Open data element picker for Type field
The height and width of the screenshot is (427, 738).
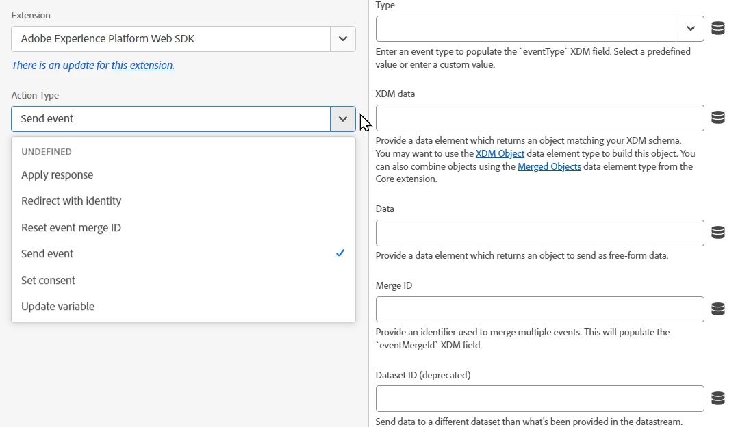(x=717, y=29)
